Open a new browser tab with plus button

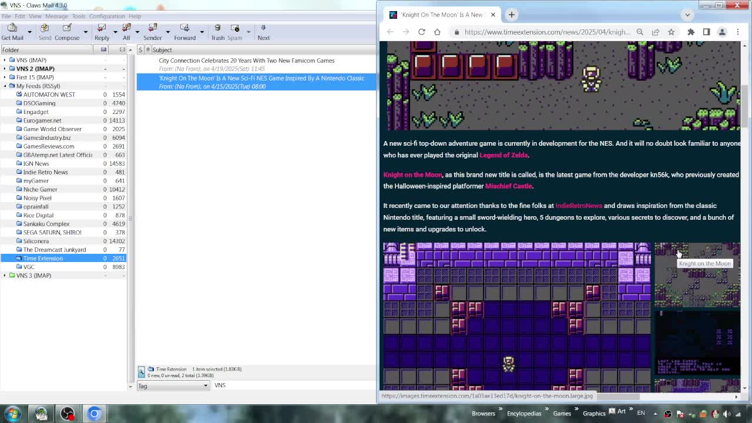tap(511, 15)
